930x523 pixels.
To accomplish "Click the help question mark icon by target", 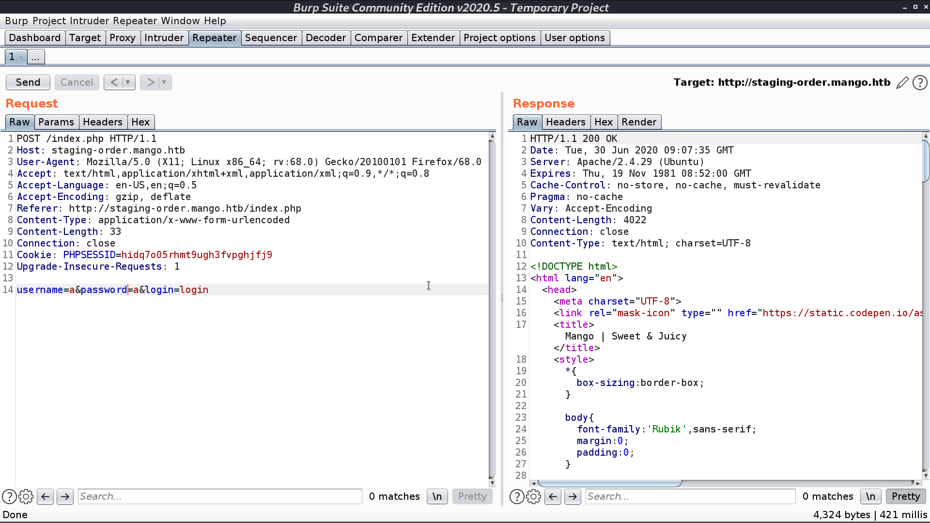I will [921, 82].
